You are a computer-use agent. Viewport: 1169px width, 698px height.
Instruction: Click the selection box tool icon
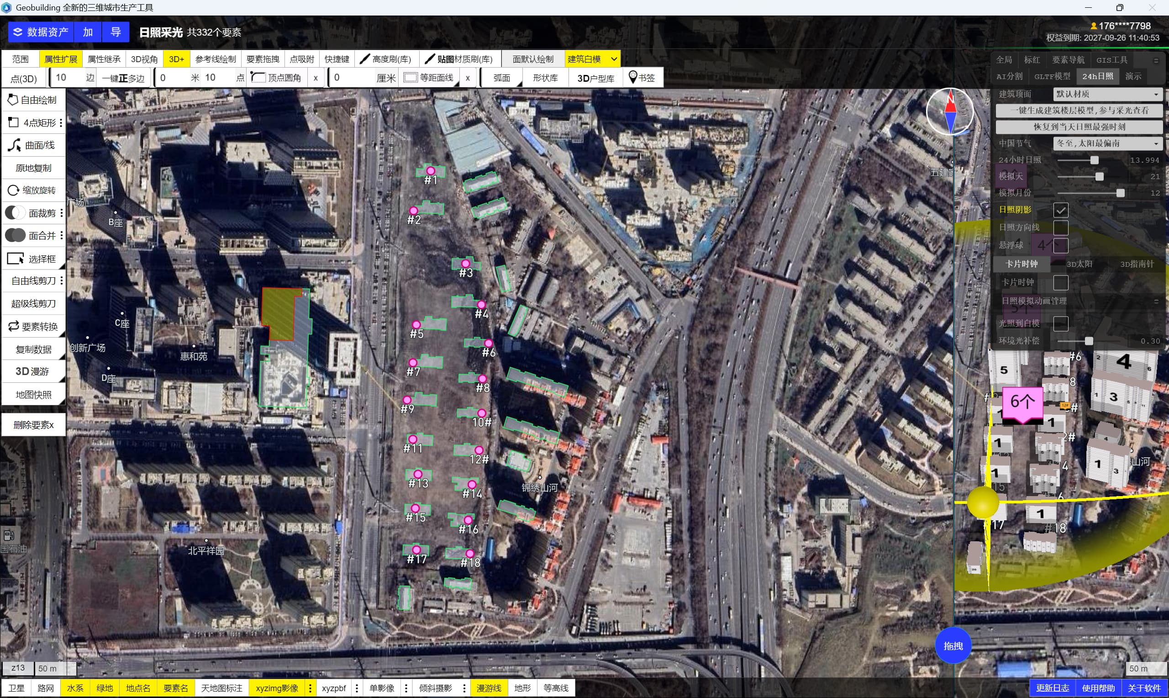(x=15, y=259)
